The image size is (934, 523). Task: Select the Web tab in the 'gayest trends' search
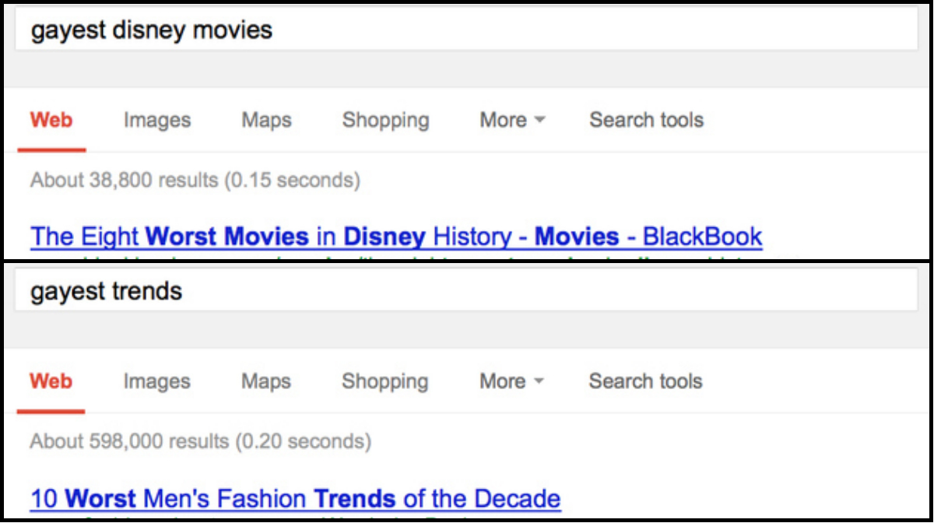pos(51,381)
